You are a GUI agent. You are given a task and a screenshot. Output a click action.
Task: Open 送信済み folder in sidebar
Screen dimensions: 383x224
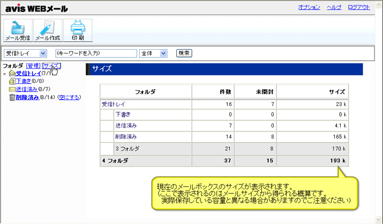pyautogui.click(x=26, y=89)
